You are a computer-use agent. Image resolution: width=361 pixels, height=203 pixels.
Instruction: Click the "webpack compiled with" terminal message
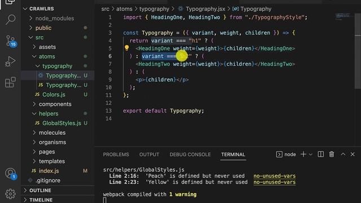point(134,194)
